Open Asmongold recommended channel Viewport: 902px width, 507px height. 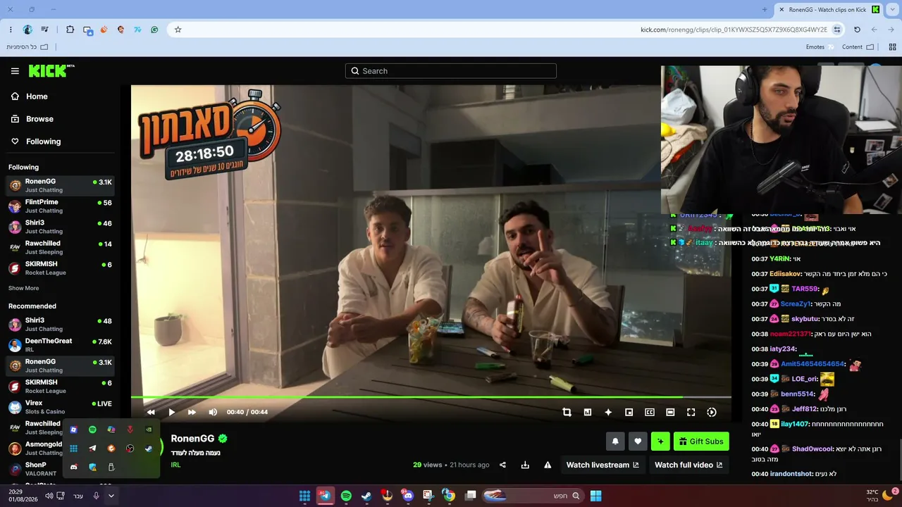pyautogui.click(x=35, y=449)
